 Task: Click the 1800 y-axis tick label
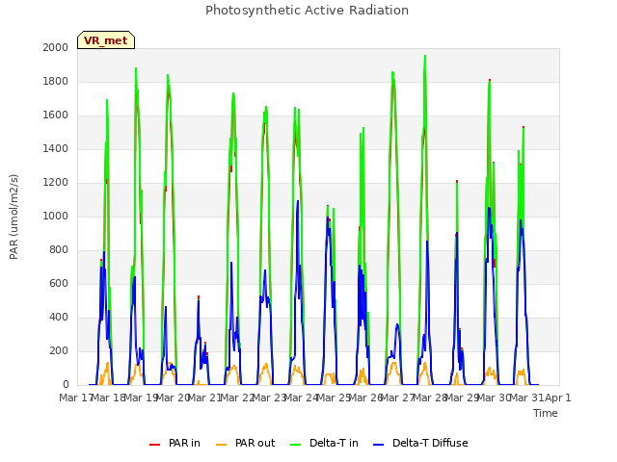pos(56,81)
